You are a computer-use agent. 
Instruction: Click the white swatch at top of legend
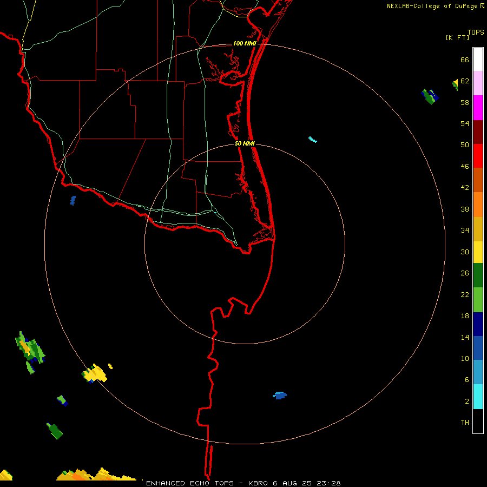[478, 60]
